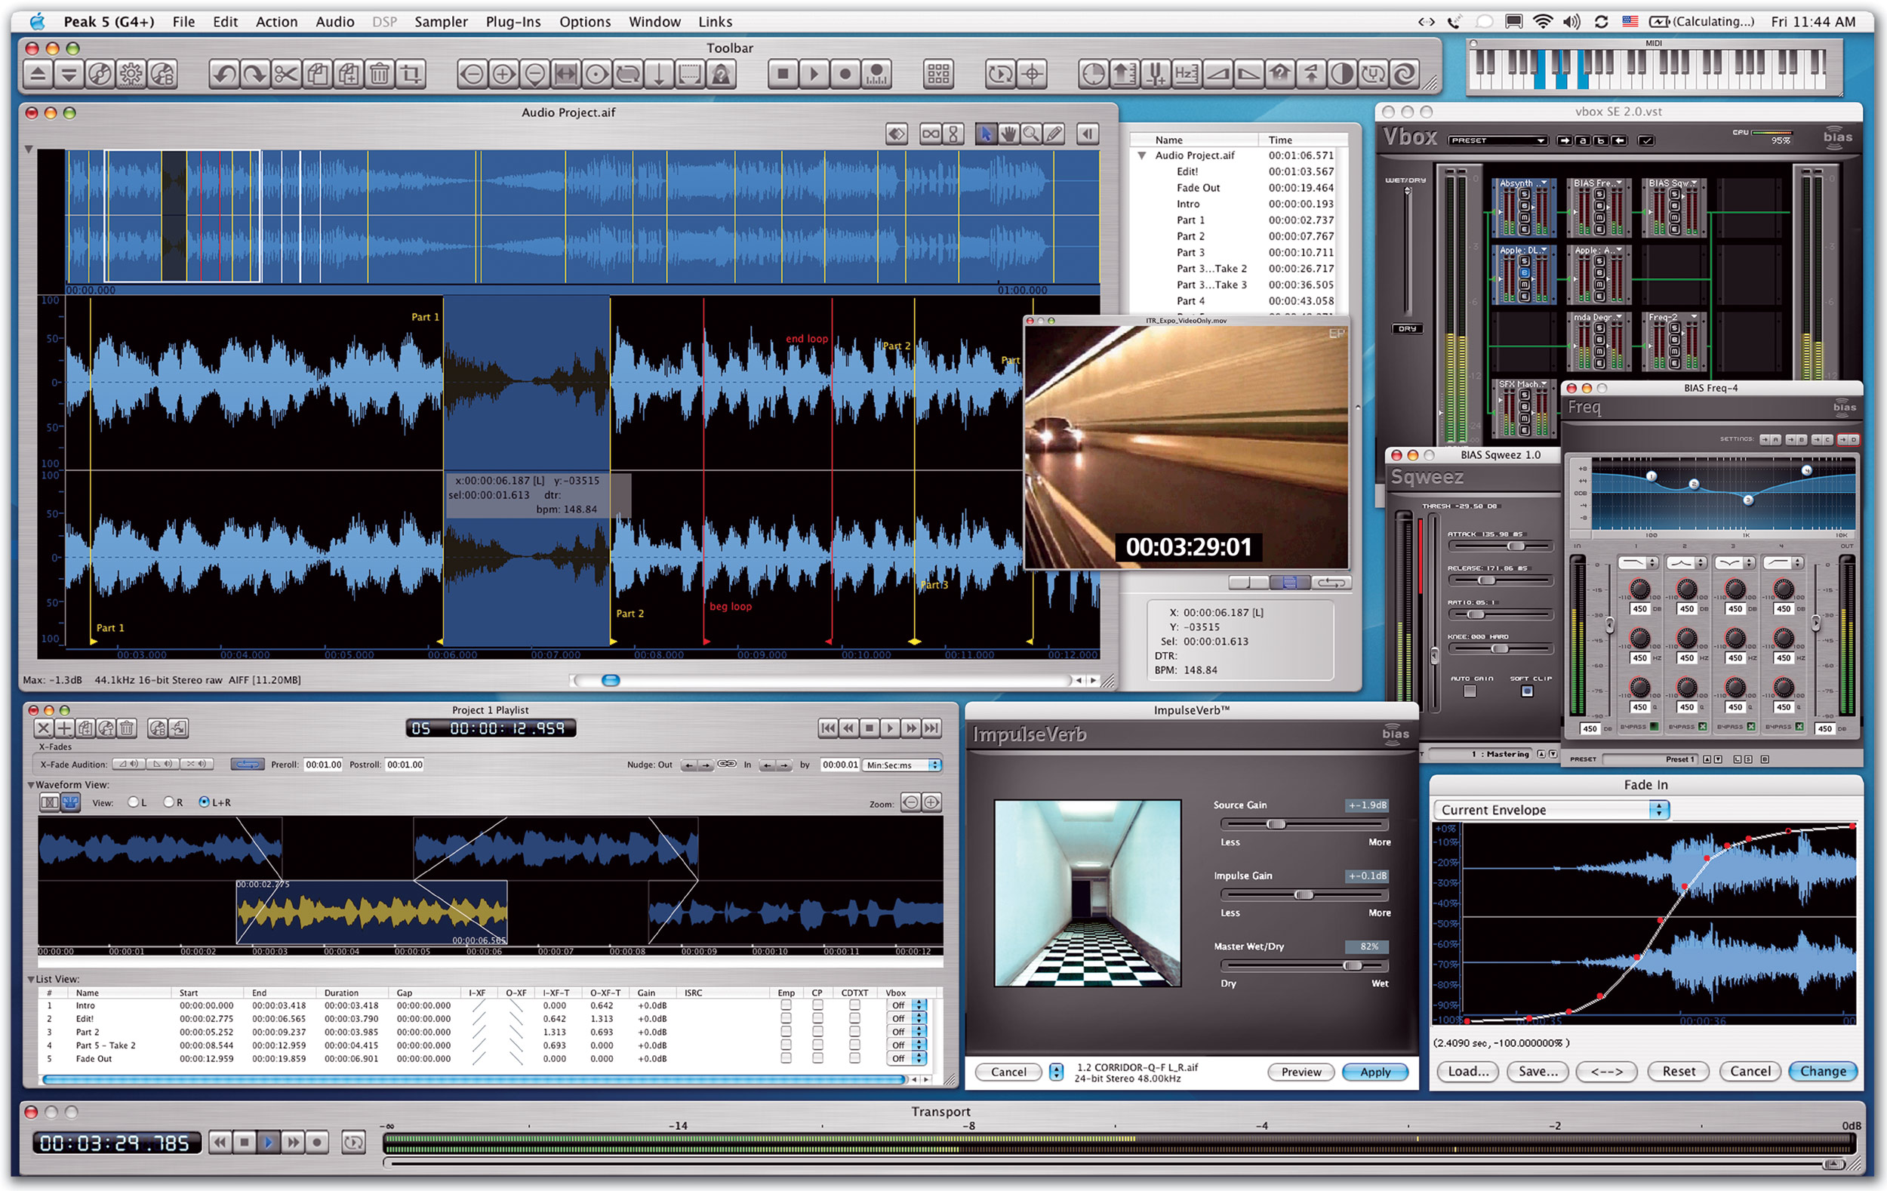Image resolution: width=1887 pixels, height=1191 pixels.
Task: Toggle the blue crossfade loop button by Preroll
Action: point(247,764)
